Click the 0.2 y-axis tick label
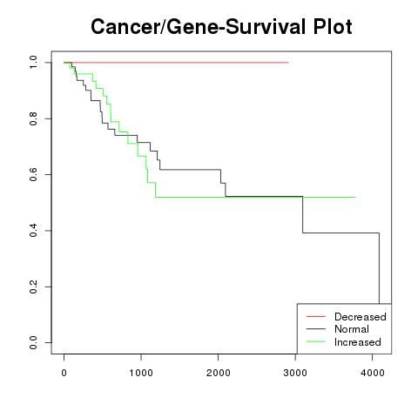 [x=33, y=287]
